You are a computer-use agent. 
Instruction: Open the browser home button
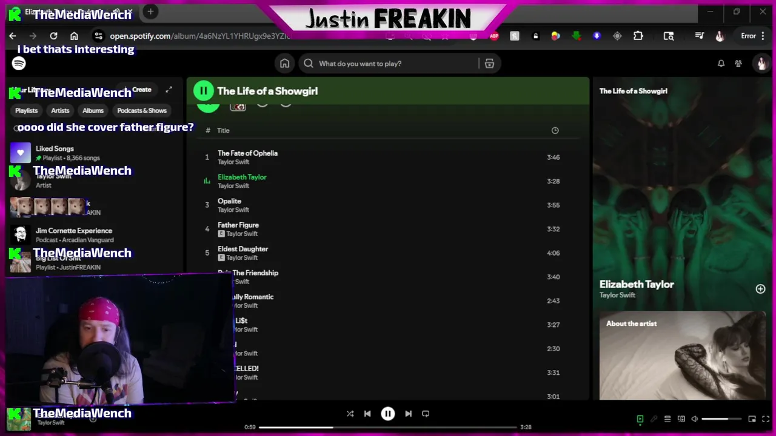pos(74,36)
